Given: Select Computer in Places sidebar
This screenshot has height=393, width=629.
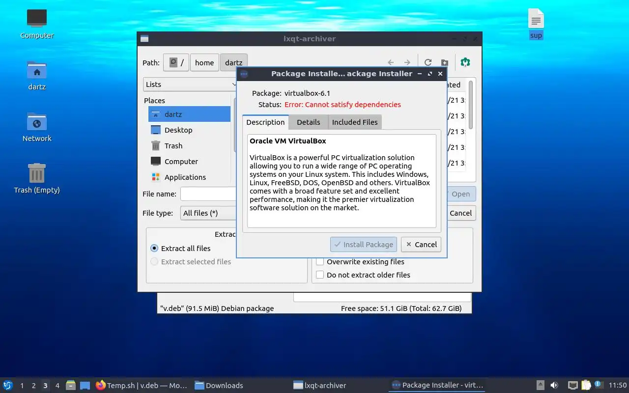Looking at the screenshot, I should [x=189, y=162].
